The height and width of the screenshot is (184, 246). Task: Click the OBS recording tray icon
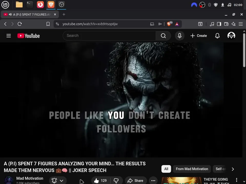(x=202, y=5)
